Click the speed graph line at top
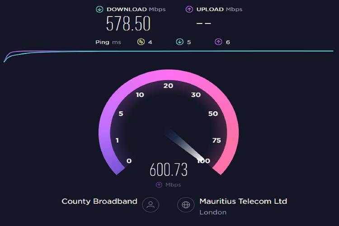This screenshot has width=339, height=226. click(x=169, y=51)
